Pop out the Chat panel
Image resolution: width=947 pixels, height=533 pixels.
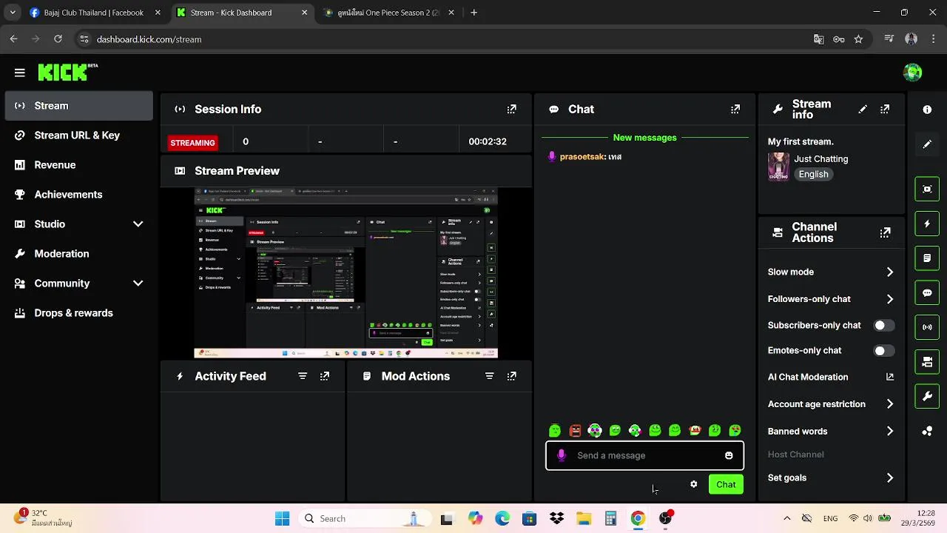click(x=735, y=109)
